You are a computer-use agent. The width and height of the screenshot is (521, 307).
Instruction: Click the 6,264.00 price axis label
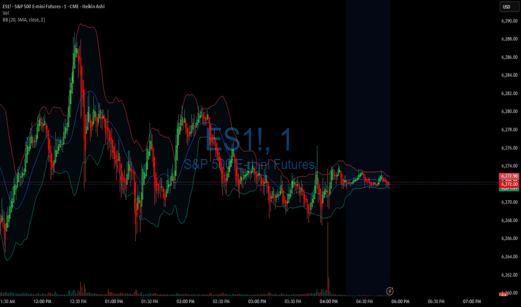tap(509, 256)
